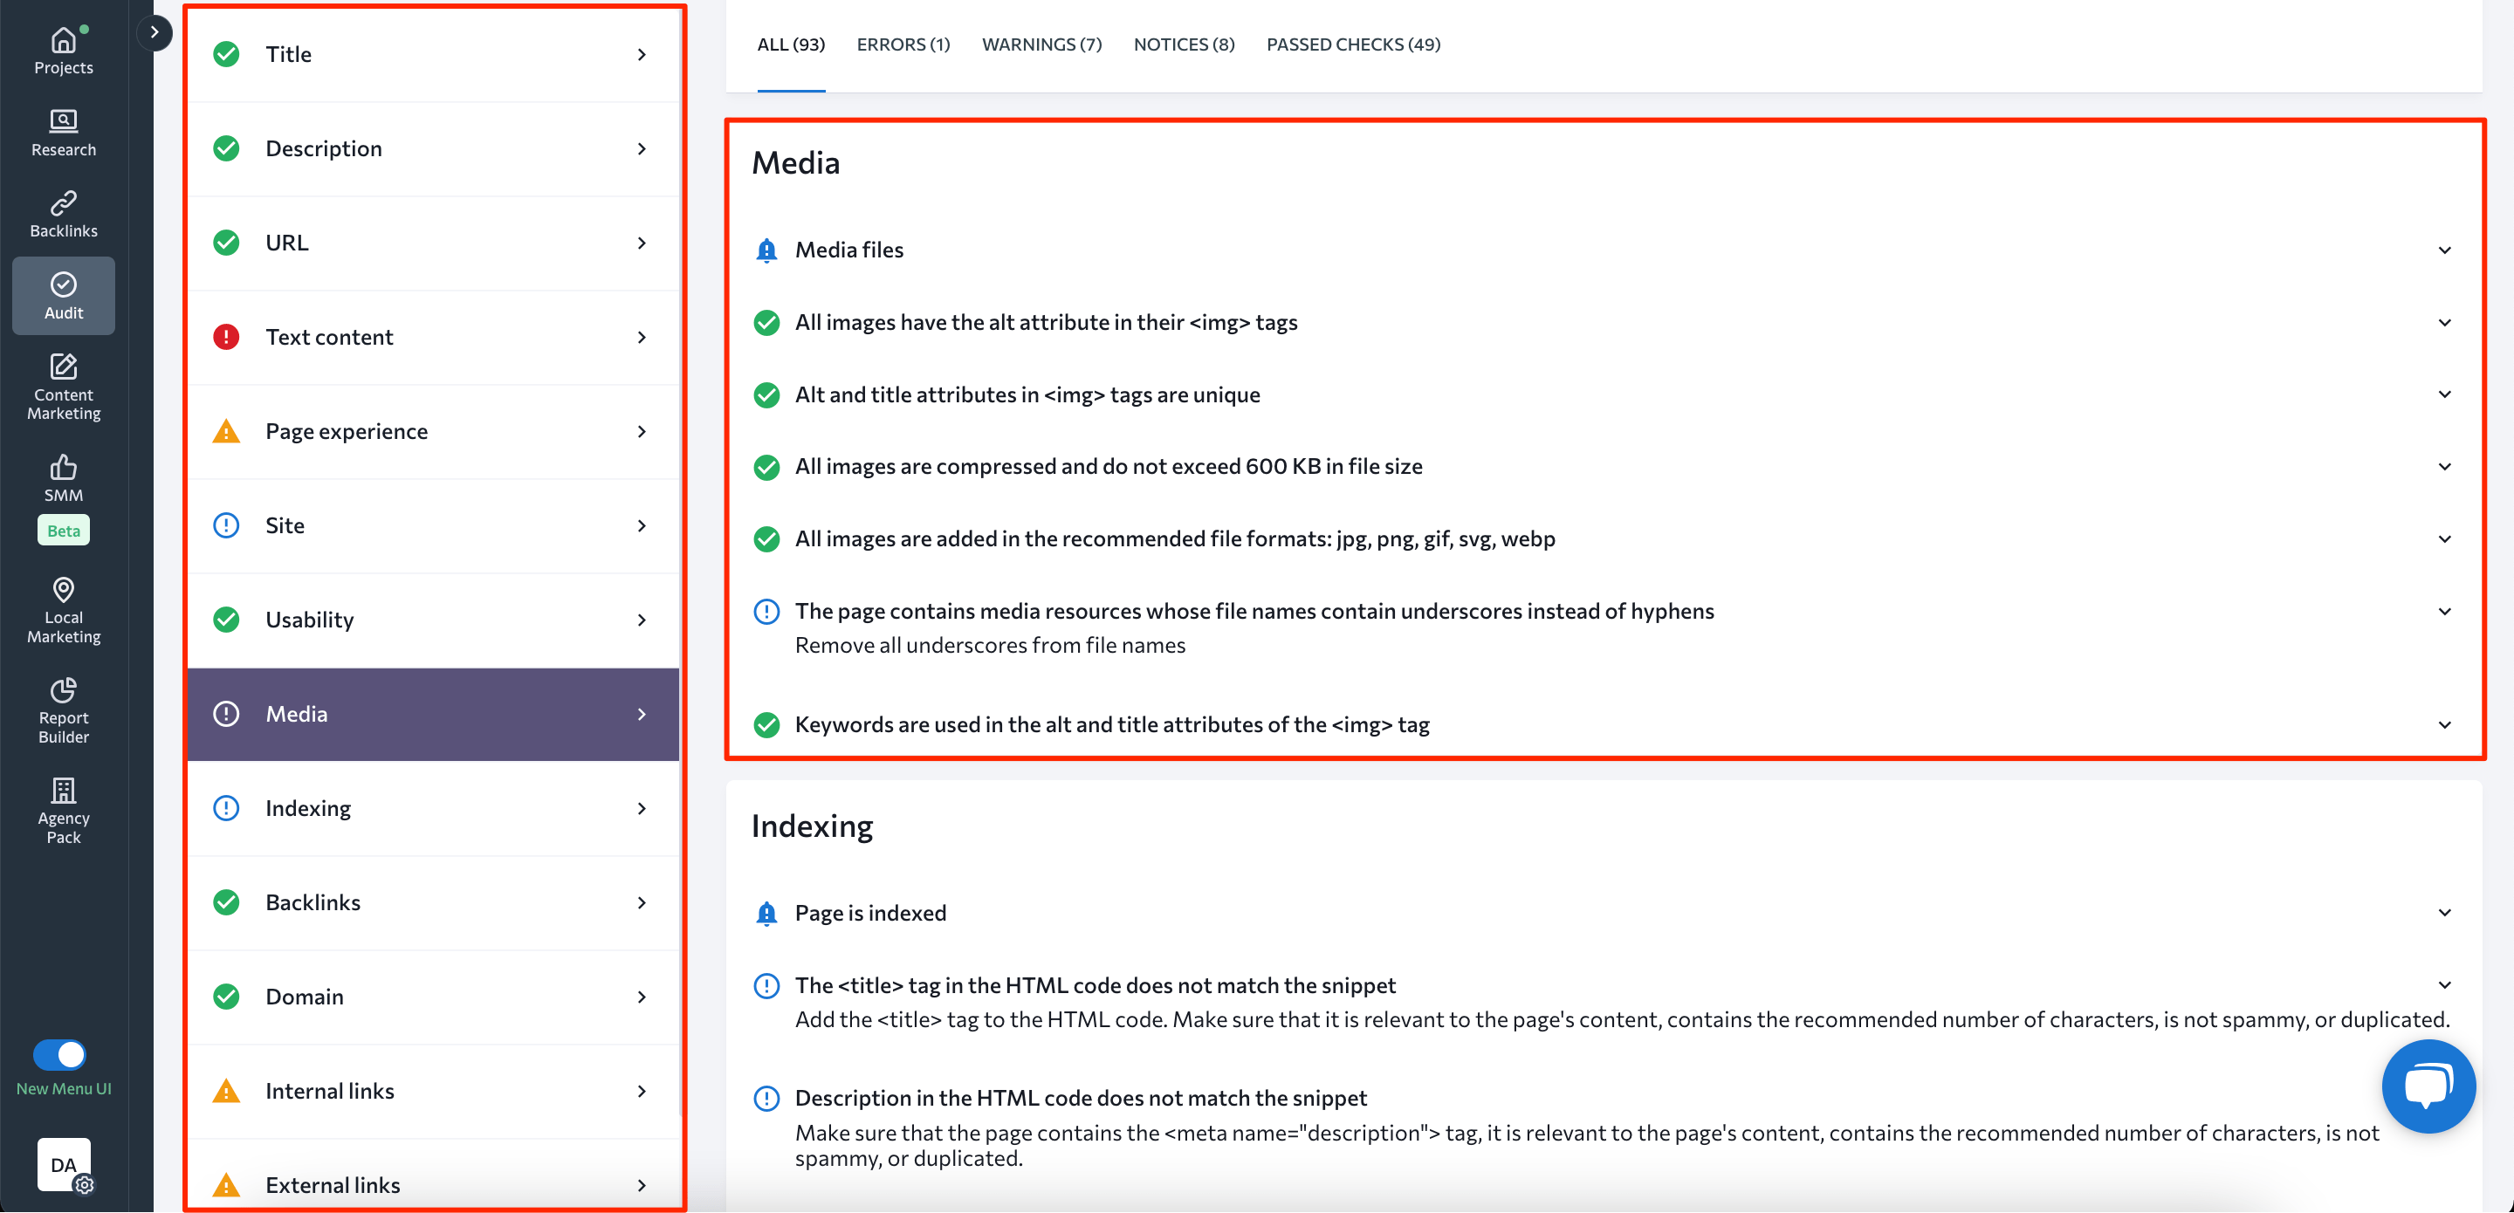This screenshot has height=1213, width=2514.
Task: Open the Report Builder chart icon
Action: pos(64,691)
